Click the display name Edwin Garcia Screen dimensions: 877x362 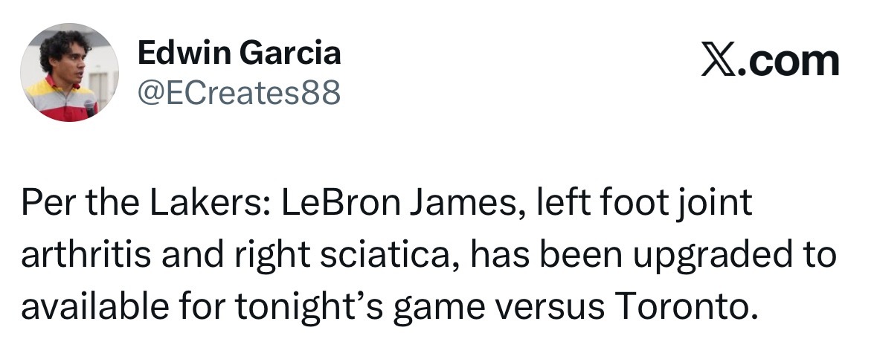[x=239, y=53]
